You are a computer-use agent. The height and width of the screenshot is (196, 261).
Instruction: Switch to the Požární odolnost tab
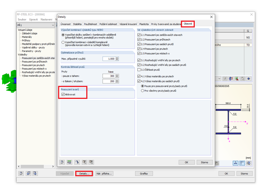pos(108,24)
